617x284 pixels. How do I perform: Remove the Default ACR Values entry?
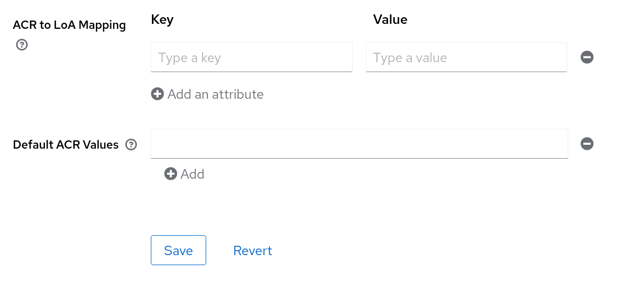(587, 144)
